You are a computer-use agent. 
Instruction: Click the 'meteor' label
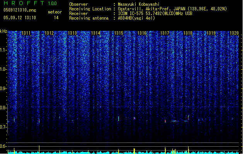(x=55, y=12)
